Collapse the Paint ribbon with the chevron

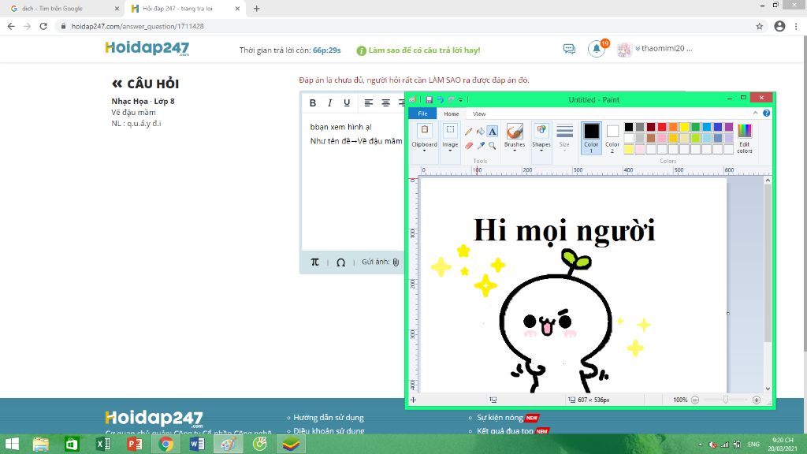click(x=755, y=113)
